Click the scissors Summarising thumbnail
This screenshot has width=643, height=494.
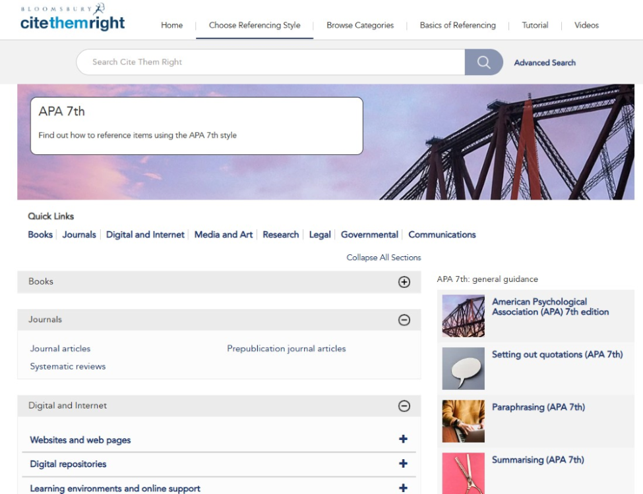click(464, 473)
